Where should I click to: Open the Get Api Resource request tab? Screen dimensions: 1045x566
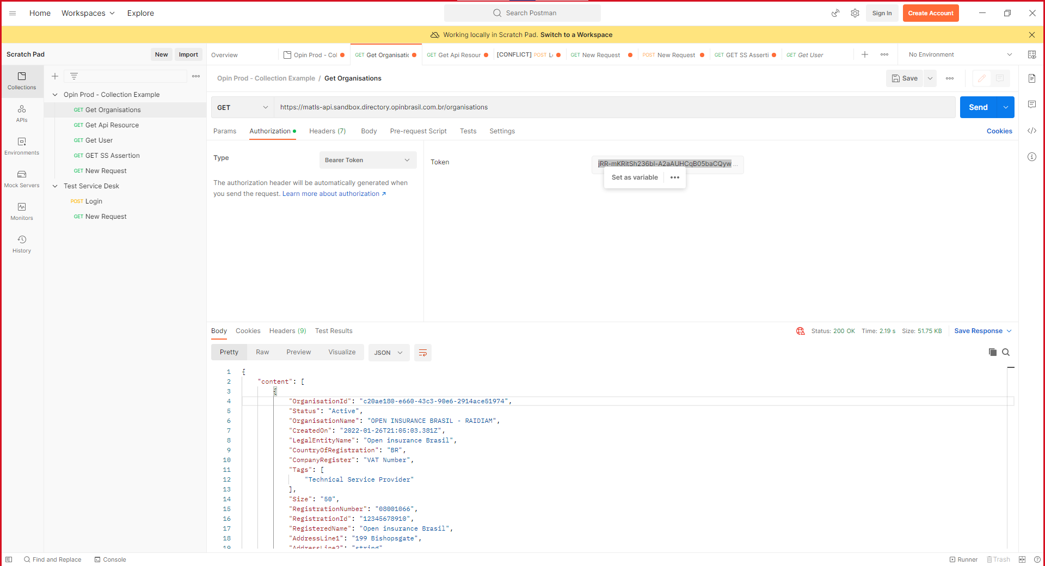(457, 55)
